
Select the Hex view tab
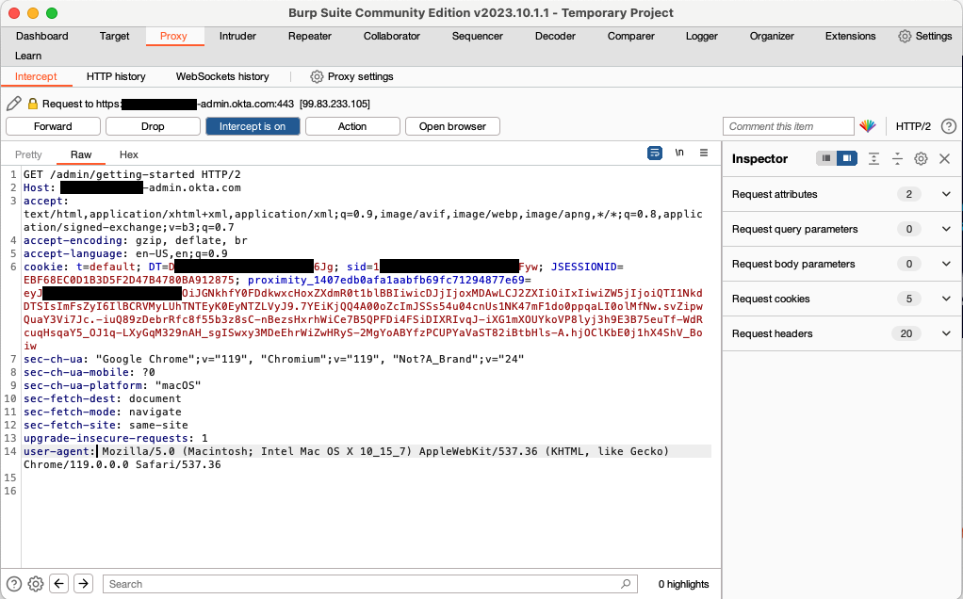[128, 154]
